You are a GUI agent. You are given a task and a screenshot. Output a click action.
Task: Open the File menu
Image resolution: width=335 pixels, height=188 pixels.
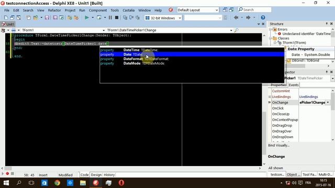[7, 10]
